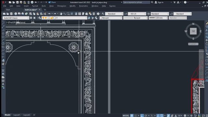The image size is (208, 117).
Task: Toggle polar tracking in the status bar
Action: pyautogui.click(x=146, y=116)
